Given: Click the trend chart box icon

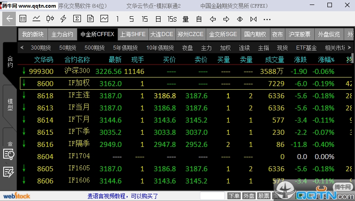Looking at the screenshot, I should 104,19.
